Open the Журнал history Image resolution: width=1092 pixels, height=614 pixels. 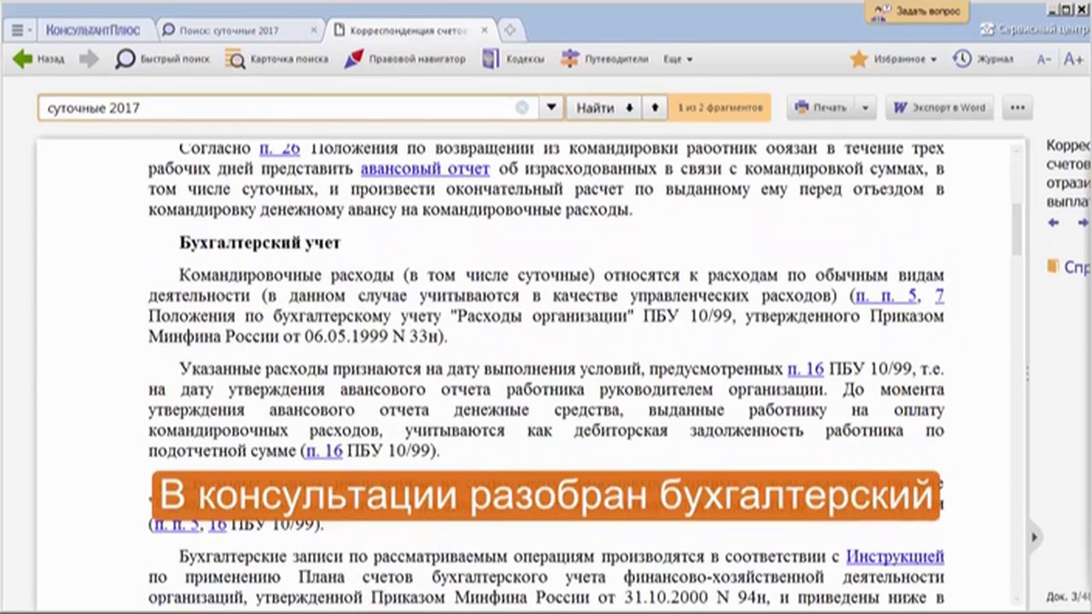point(984,59)
